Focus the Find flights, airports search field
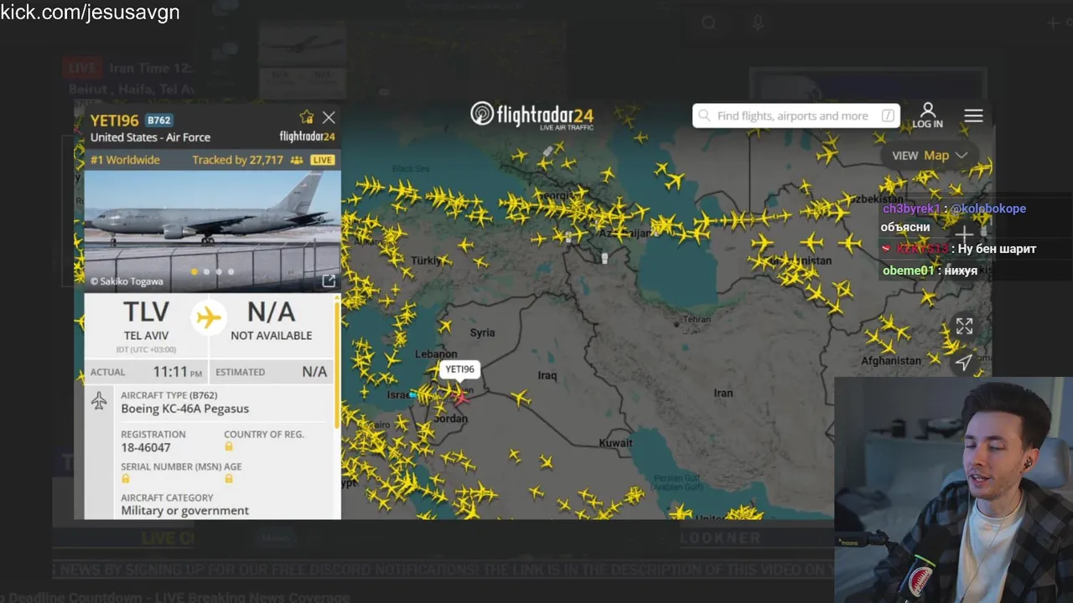The image size is (1073, 603). coord(796,116)
